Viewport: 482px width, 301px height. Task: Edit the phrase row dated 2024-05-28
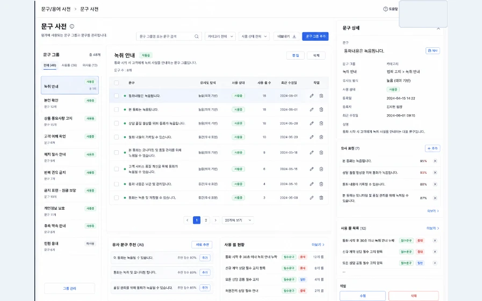[312, 123]
